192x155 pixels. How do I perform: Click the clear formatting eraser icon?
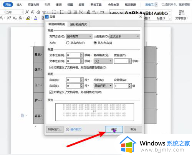38,12
